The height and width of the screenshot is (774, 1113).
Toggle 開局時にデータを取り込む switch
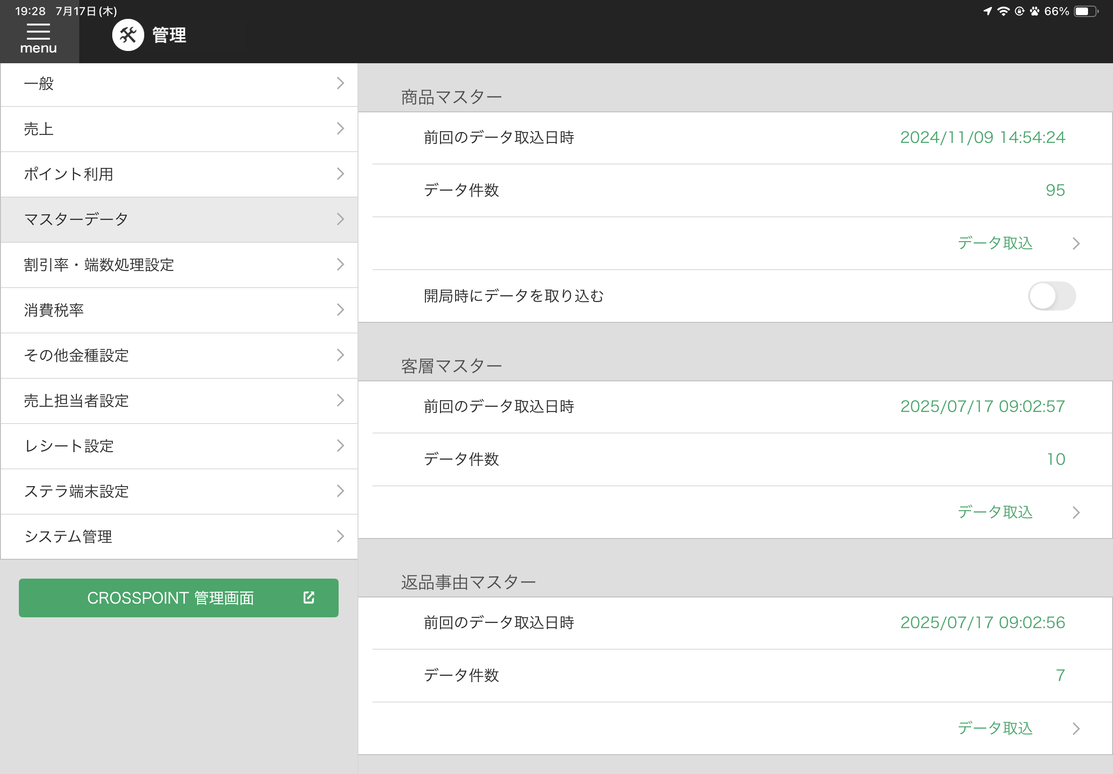pyautogui.click(x=1052, y=296)
